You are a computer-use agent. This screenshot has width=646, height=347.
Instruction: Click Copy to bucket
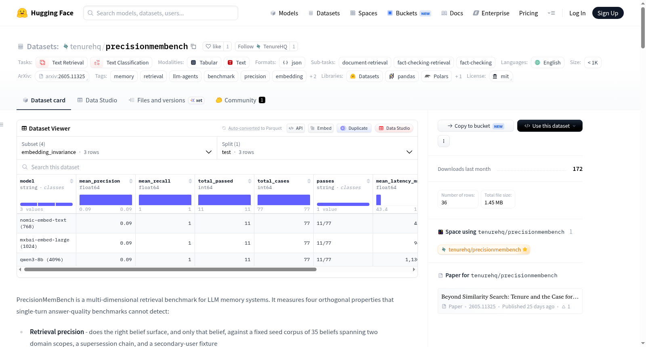click(x=476, y=126)
